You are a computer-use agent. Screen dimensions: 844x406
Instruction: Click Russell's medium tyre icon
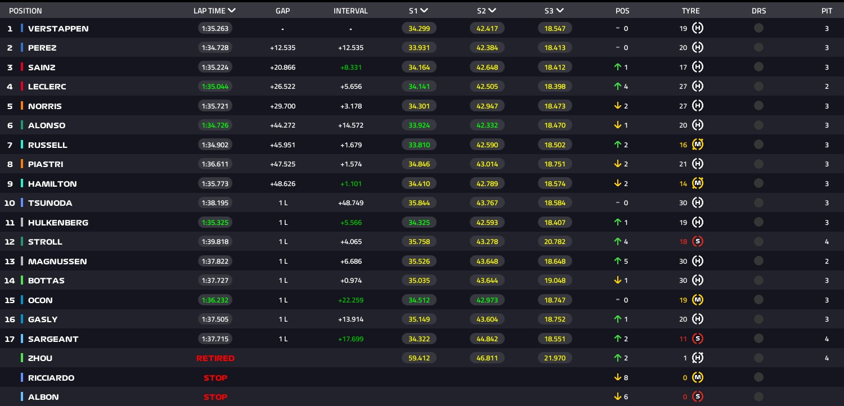(x=698, y=145)
